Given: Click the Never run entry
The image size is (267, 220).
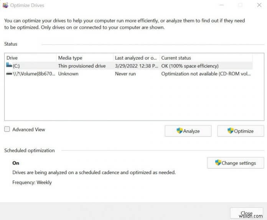Looking at the screenshot, I should (125, 74).
